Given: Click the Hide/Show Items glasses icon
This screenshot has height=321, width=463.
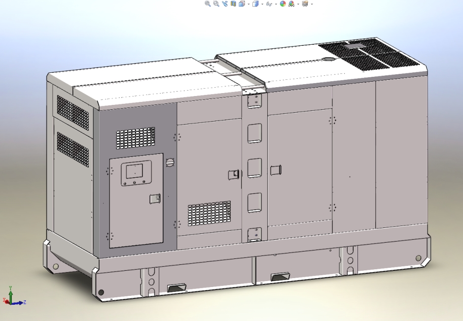Looking at the screenshot, I should click(x=269, y=4).
